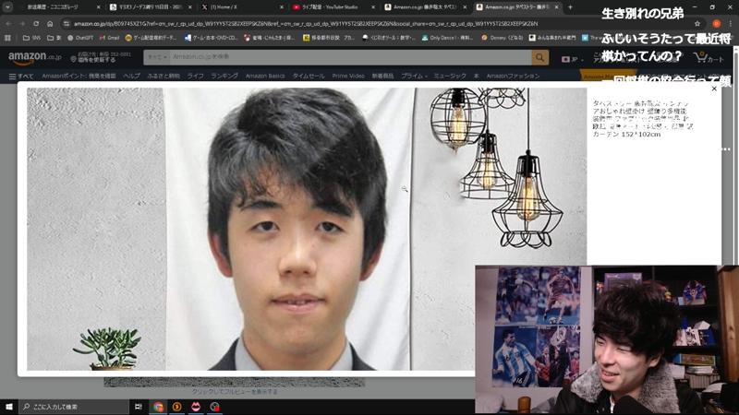
Task: Open the Chrome profile avatar
Action: 717,24
